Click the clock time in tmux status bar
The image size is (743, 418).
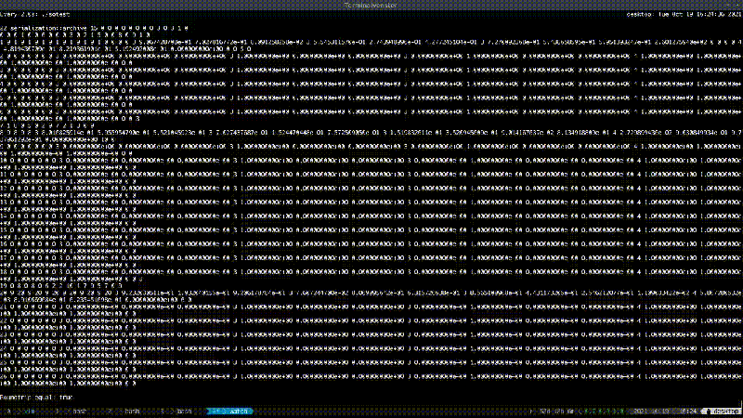[x=689, y=411]
